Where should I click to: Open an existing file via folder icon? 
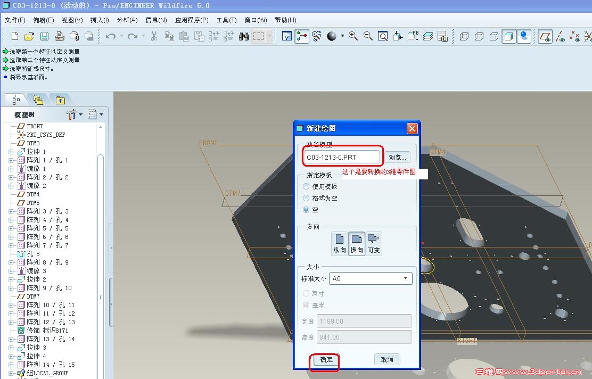pos(29,36)
